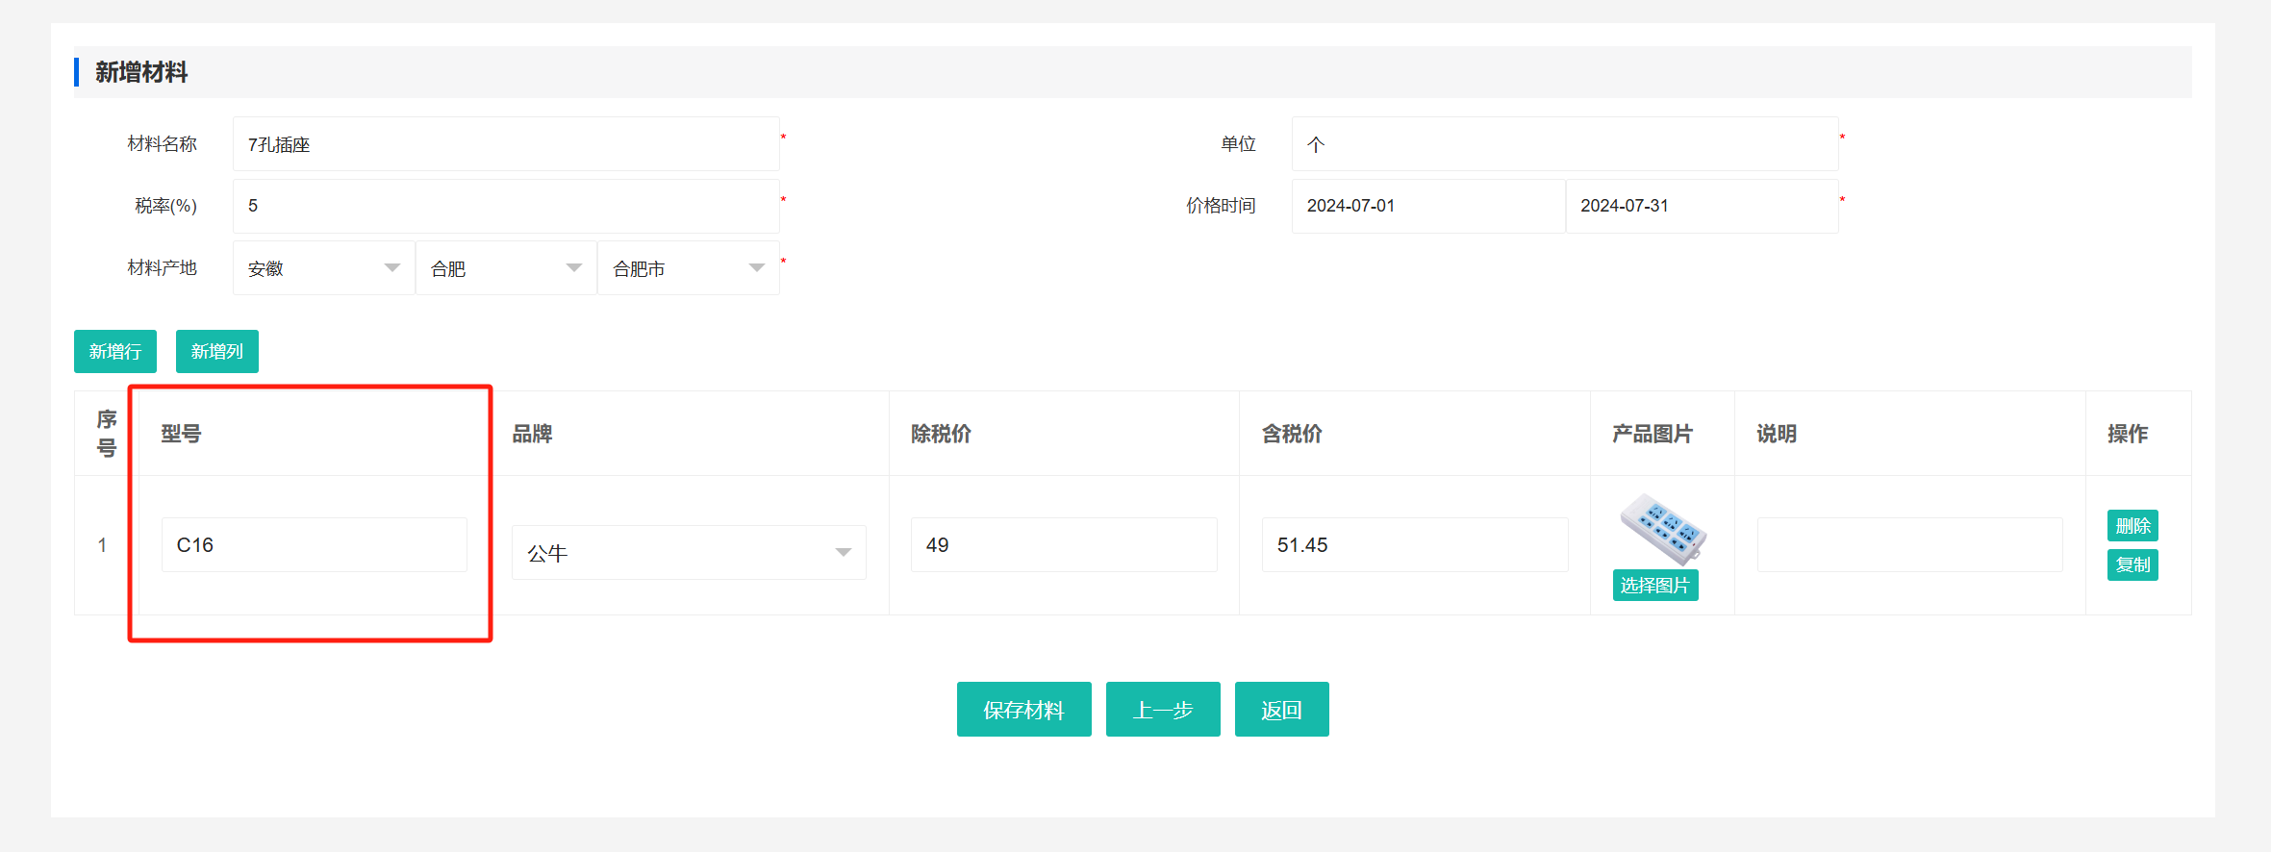This screenshot has width=2271, height=852.
Task: Delete the row with 删除 button
Action: click(2132, 526)
